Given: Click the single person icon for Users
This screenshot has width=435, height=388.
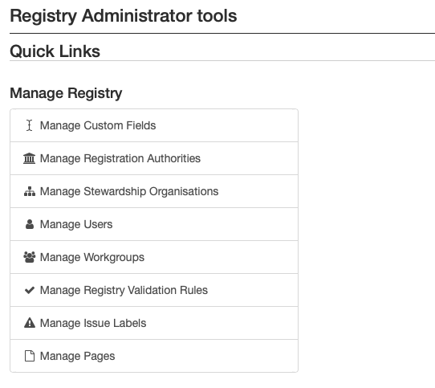Looking at the screenshot, I should click(x=30, y=224).
